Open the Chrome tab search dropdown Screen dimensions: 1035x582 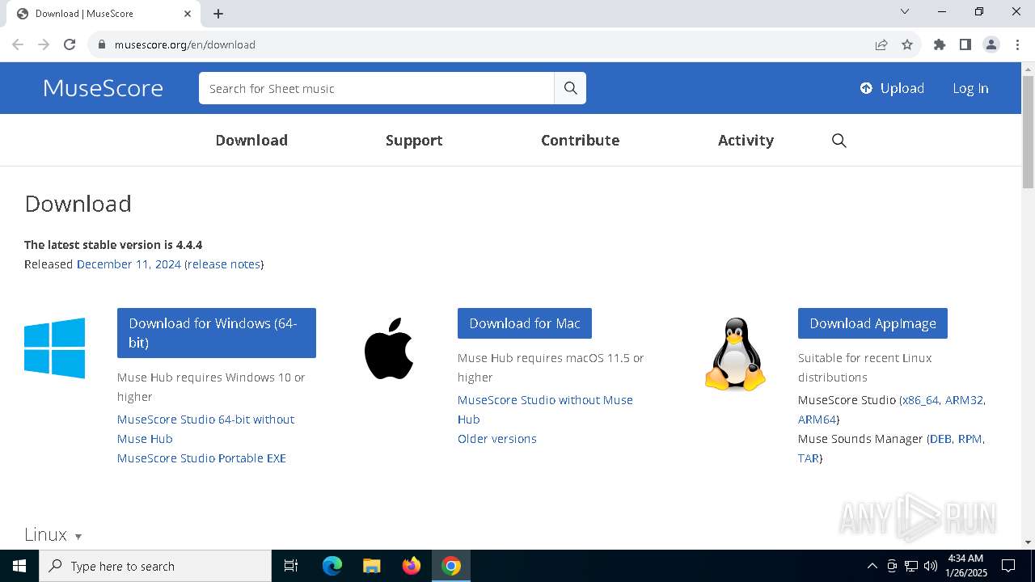tap(905, 11)
